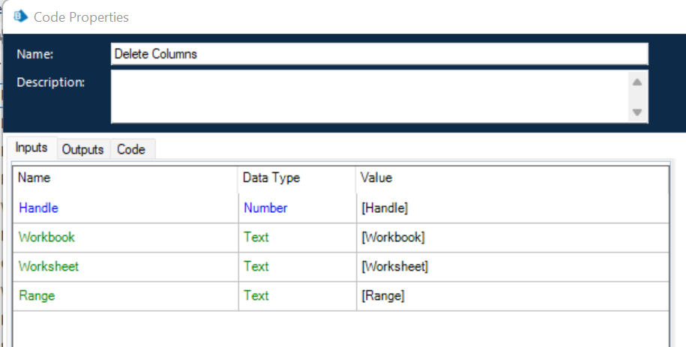Screen dimensions: 686x347
Task: Click the Description scrollbar down arrow
Action: point(637,112)
